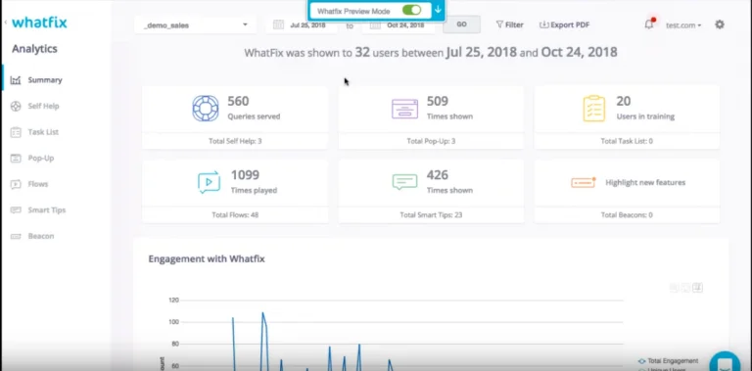
Task: Click Total Beacons: 0
Action: [627, 215]
